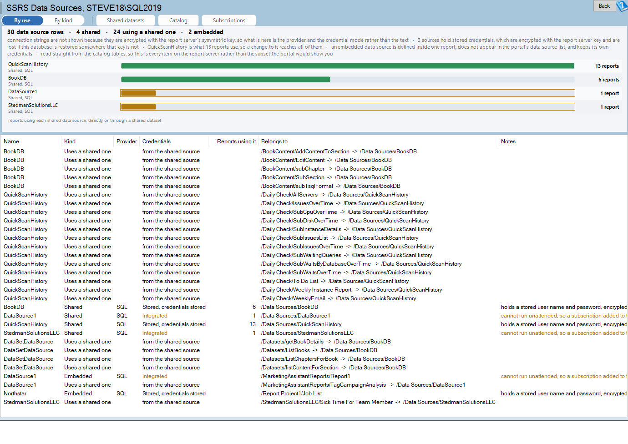Select the /BookContent/subTsqlFormat row path
This screenshot has width=628, height=444.
(331, 186)
